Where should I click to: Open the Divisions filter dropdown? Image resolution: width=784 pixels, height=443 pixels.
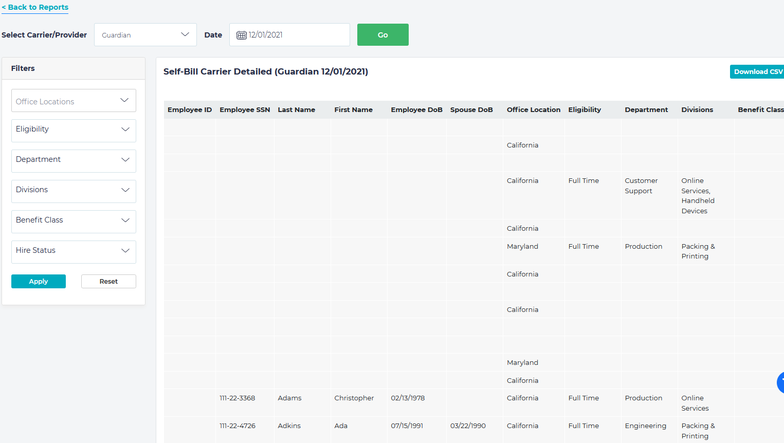(74, 190)
